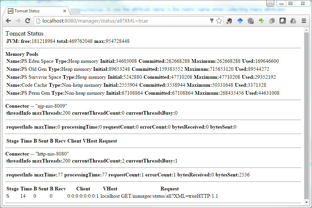
Task: Close the Tomcat Status tab
Action: 64,11
